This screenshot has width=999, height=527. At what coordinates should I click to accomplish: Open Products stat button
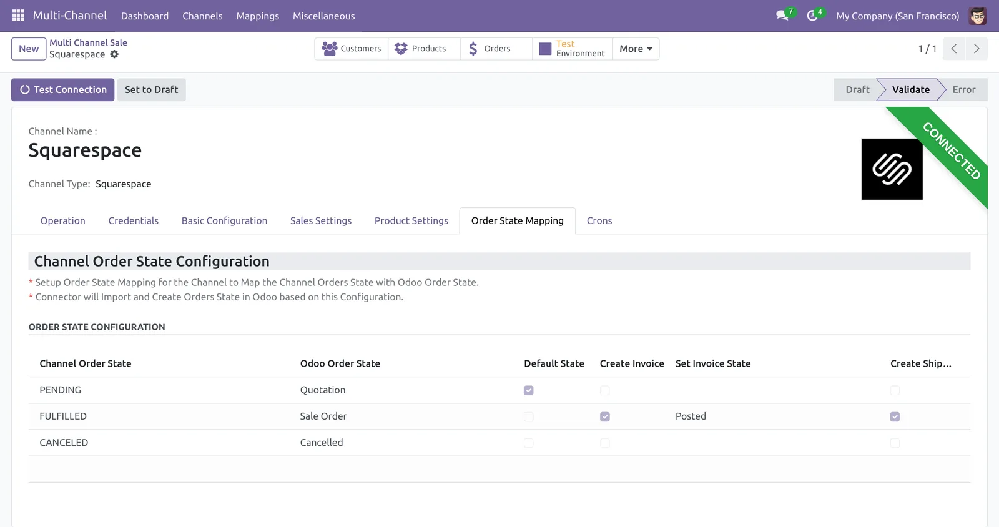[424, 49]
